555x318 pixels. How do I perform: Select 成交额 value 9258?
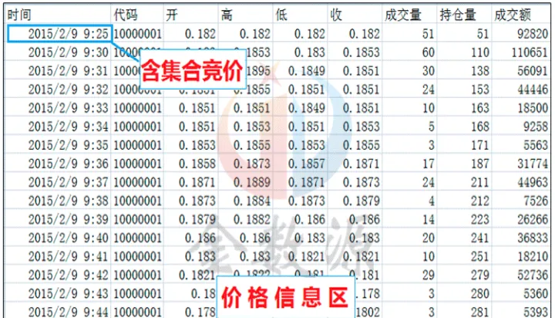(x=536, y=127)
